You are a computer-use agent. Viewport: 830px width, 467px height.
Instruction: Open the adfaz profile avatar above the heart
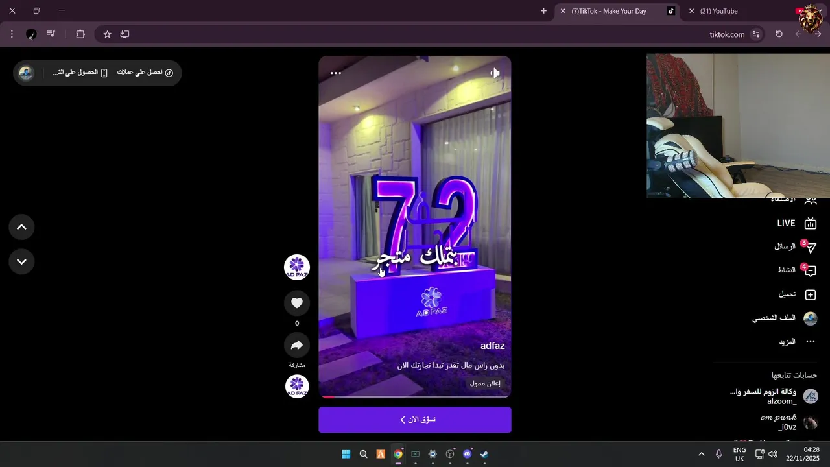point(297,267)
